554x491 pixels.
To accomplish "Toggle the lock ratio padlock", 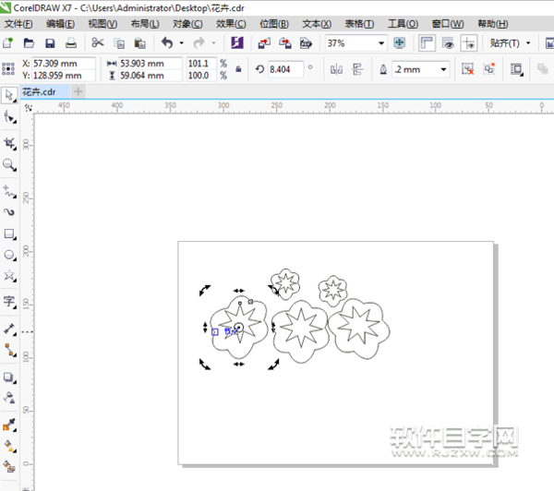I will pyautogui.click(x=239, y=69).
